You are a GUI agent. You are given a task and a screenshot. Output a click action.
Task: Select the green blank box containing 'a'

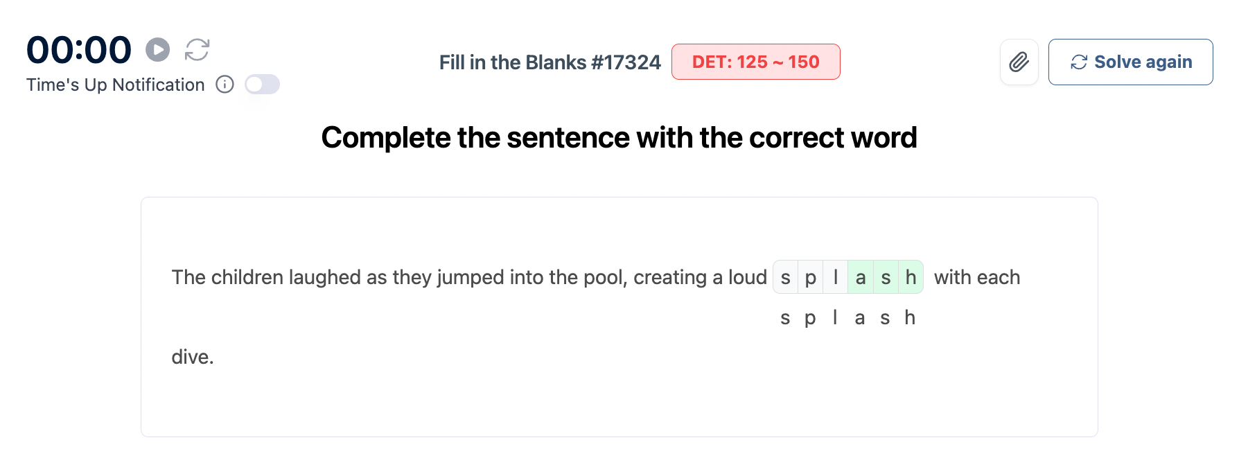(861, 277)
